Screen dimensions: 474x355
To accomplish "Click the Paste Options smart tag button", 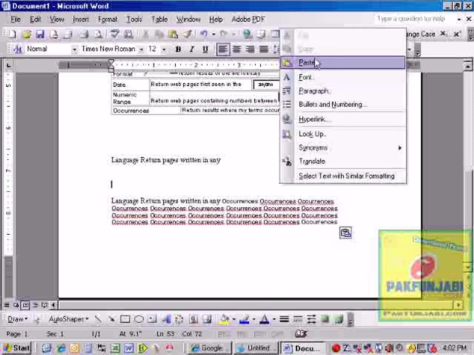I will point(345,233).
